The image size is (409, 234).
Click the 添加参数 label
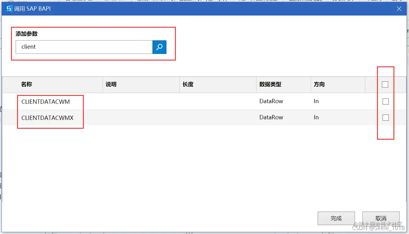tap(27, 34)
